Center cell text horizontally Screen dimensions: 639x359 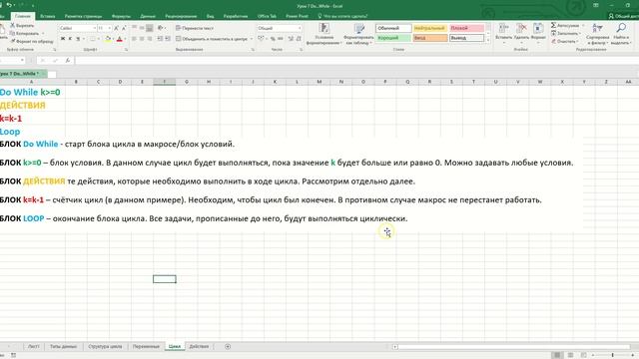point(142,39)
